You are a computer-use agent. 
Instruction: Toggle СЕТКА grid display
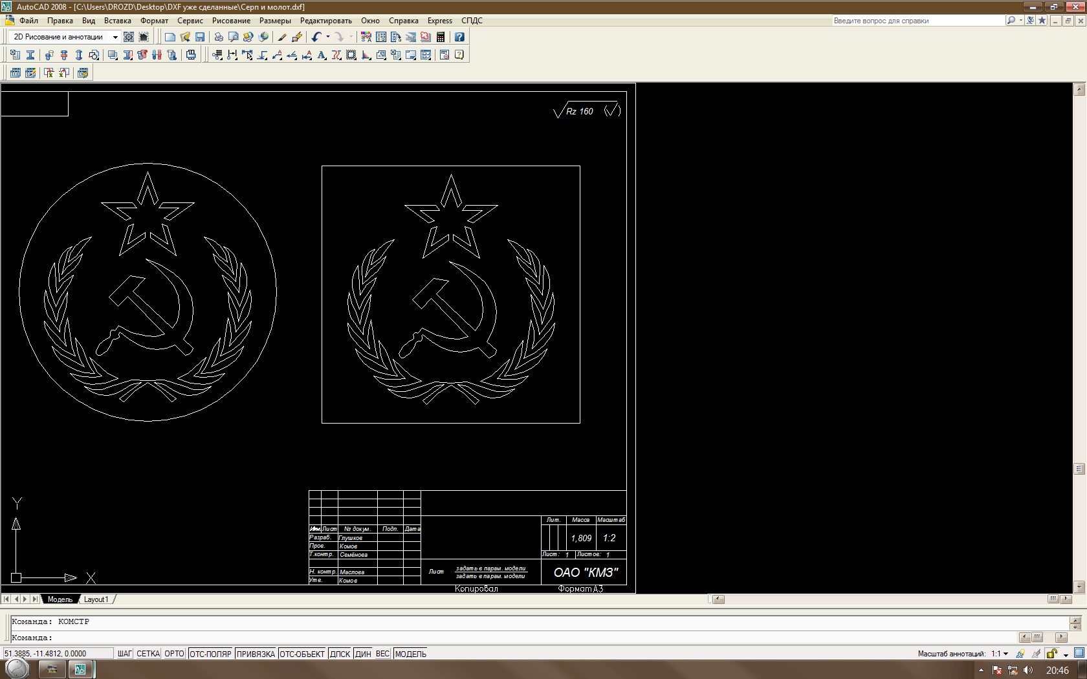[x=148, y=654]
